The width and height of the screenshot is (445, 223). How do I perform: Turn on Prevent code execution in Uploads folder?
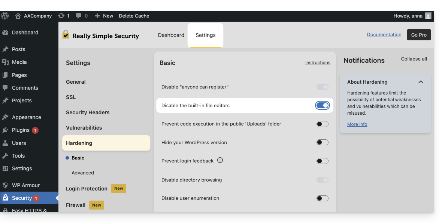[322, 124]
